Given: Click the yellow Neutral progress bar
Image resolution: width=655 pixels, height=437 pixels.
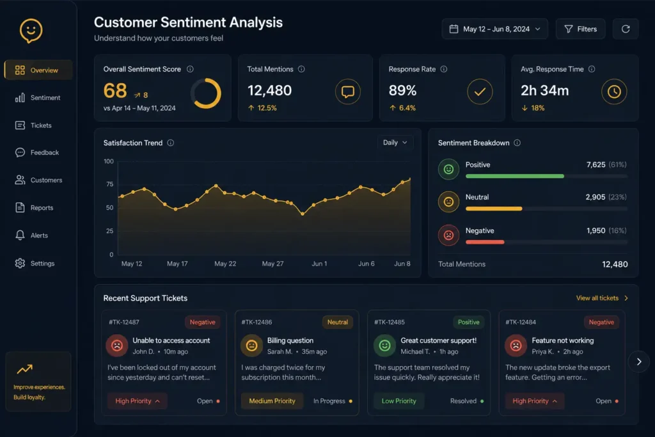Looking at the screenshot, I should (x=494, y=209).
